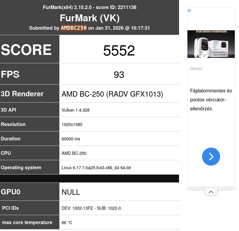The height and width of the screenshot is (231, 239).
Task: Collapse the ad using the chevron tab
Action: pos(211,192)
